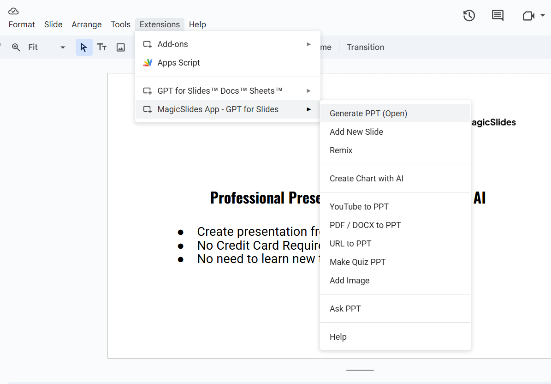Select the text box tool
Viewport: 551px width, 384px height.
tap(102, 47)
